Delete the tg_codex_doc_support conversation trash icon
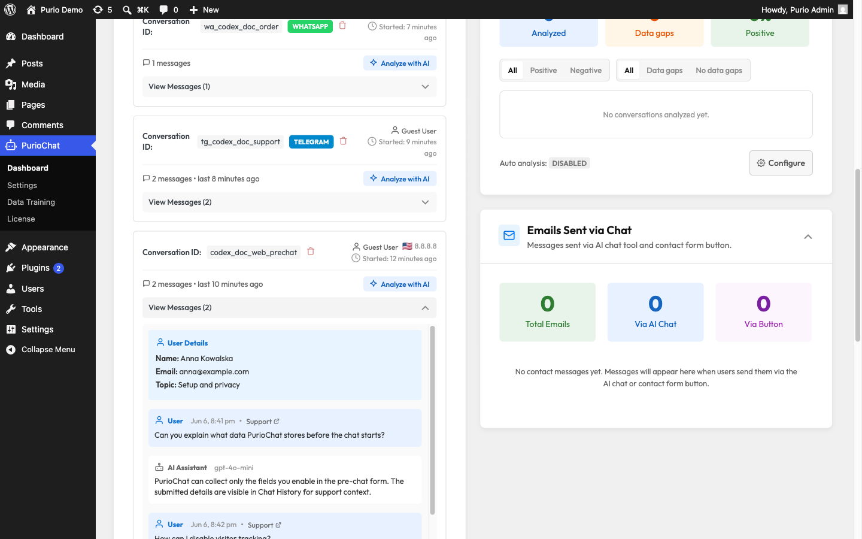Image resolution: width=862 pixels, height=539 pixels. coord(344,141)
